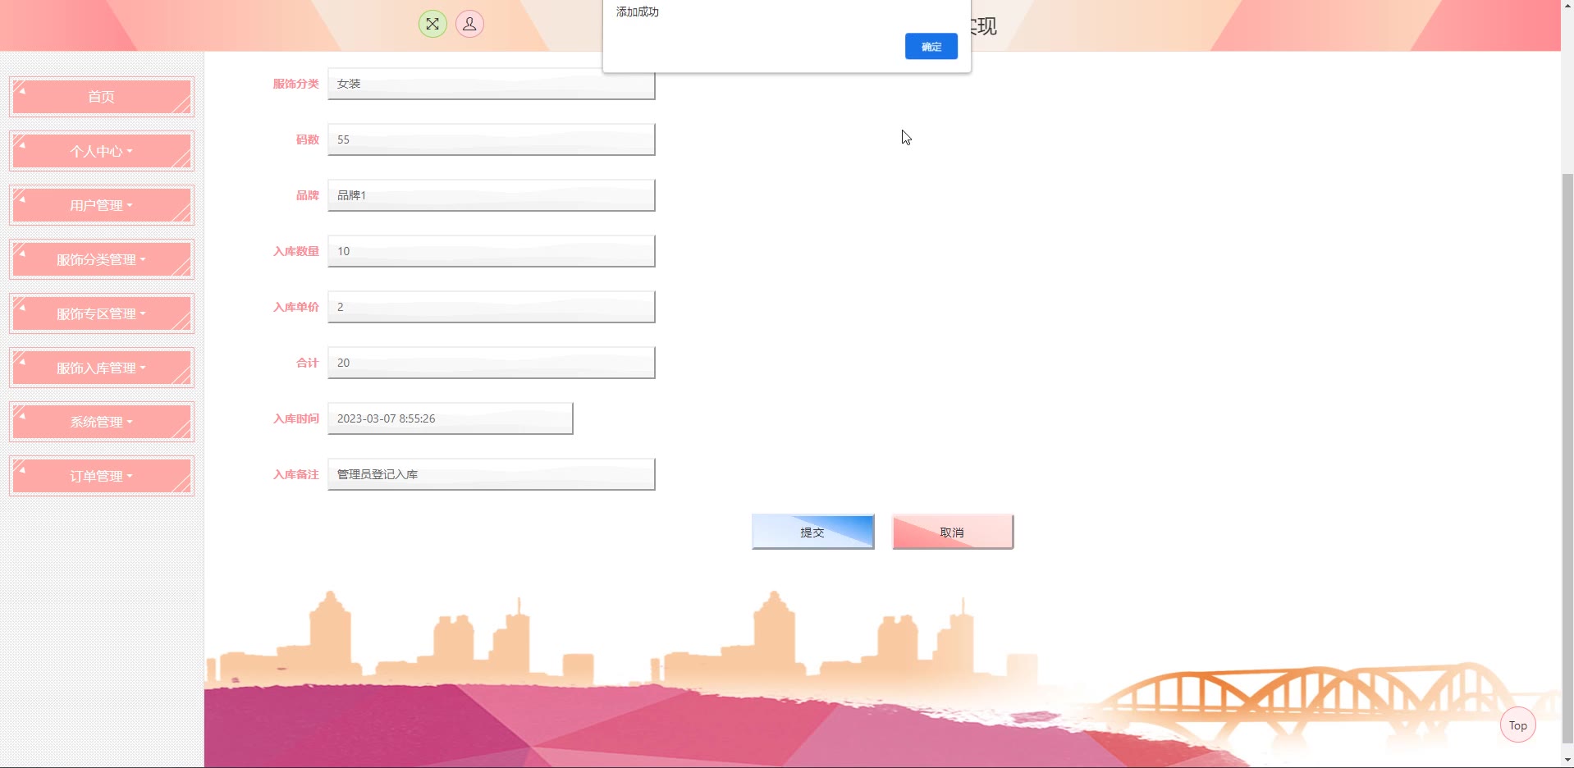Expand the 系统管理 sidebar menu
The width and height of the screenshot is (1574, 768).
tap(102, 422)
